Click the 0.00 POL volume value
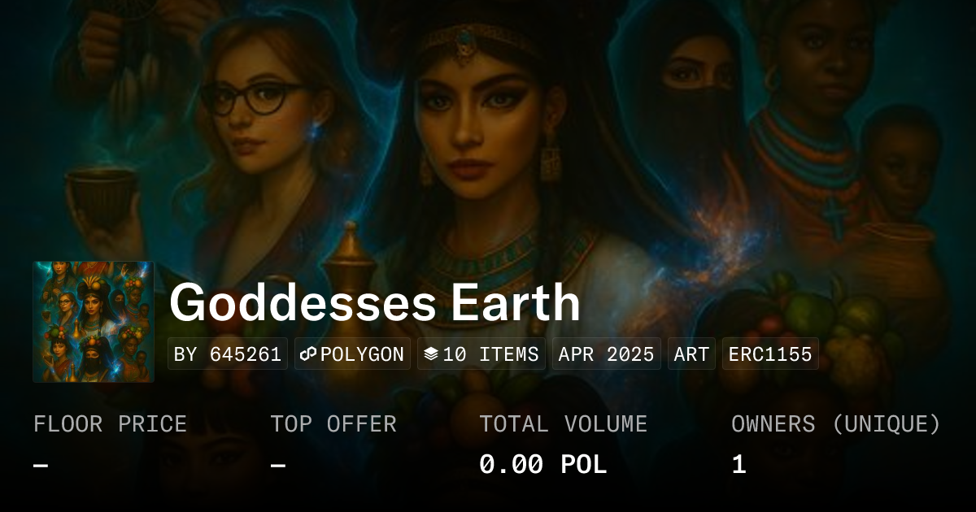The height and width of the screenshot is (512, 976). [542, 465]
